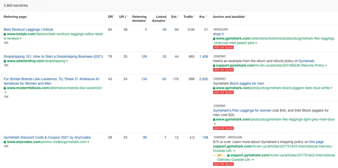Click info icon next to DR header
Screen dimensions: 338x168
(x=114, y=16)
